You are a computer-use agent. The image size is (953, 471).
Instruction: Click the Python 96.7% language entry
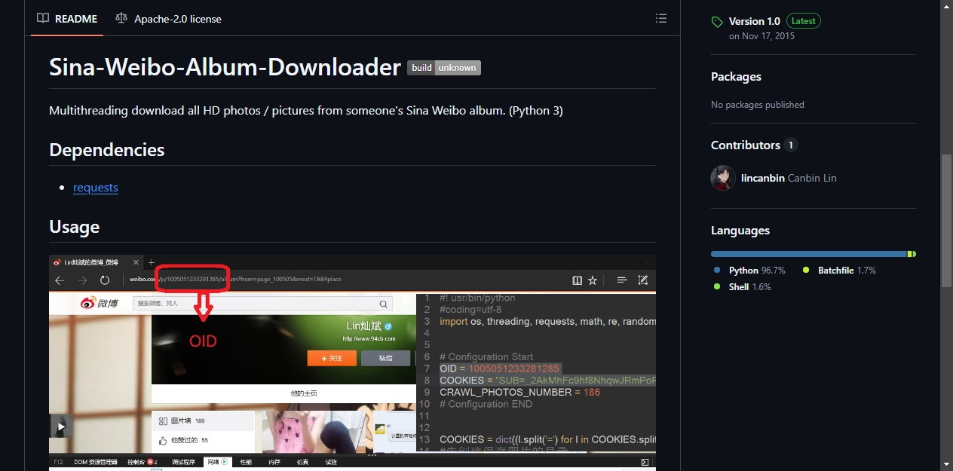pyautogui.click(x=750, y=270)
